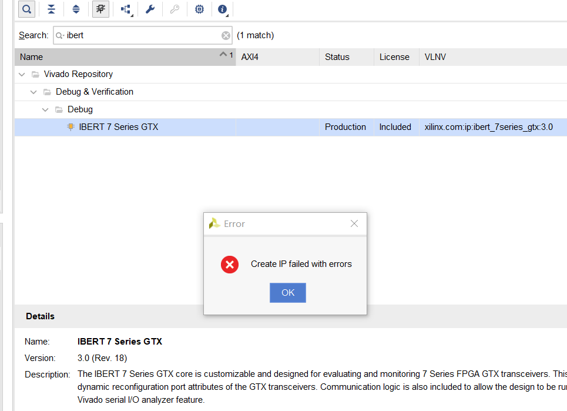This screenshot has height=411, width=567.
Task: Sort by the Name column header
Action: click(x=125, y=57)
